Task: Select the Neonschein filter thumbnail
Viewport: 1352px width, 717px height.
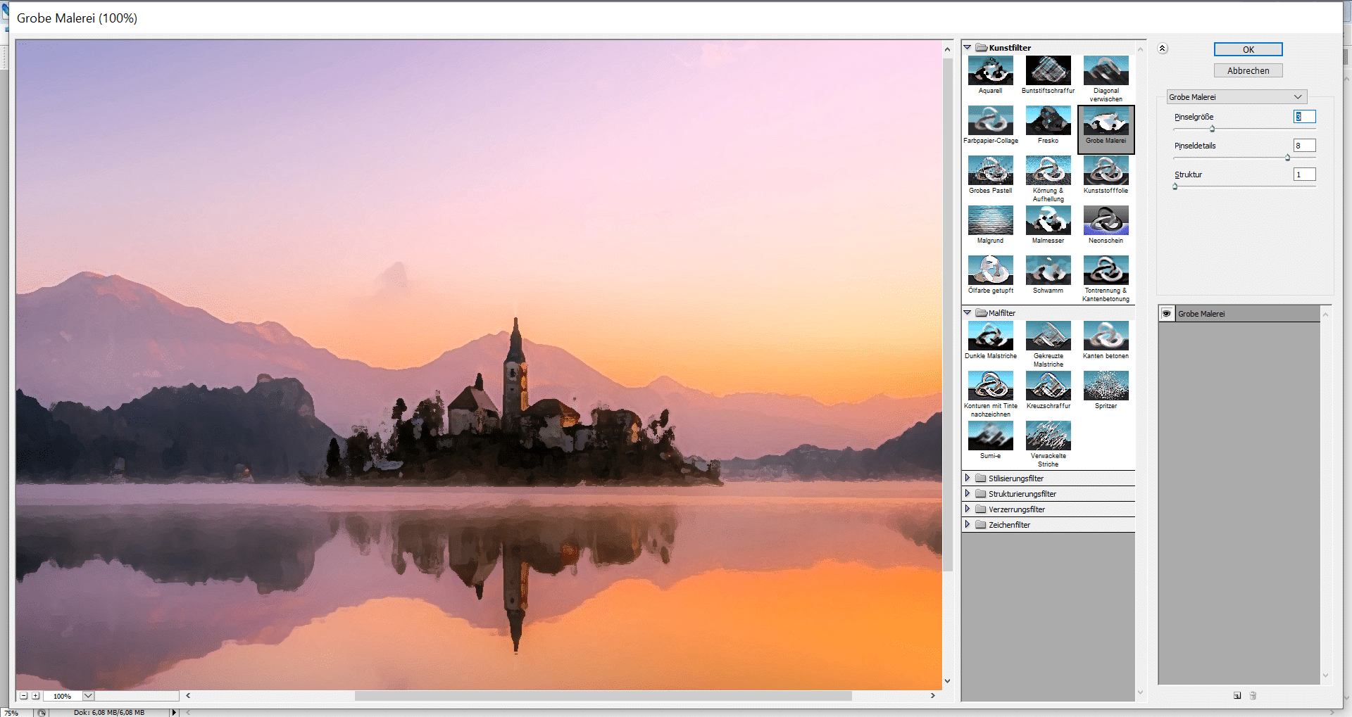Action: pos(1106,221)
